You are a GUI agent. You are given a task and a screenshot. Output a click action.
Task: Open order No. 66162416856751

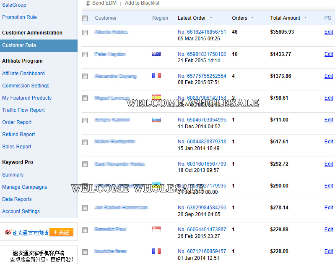tap(202, 32)
